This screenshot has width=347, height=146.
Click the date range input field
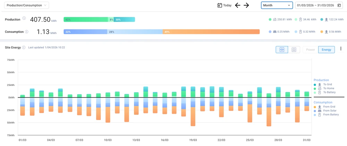[x=315, y=5]
